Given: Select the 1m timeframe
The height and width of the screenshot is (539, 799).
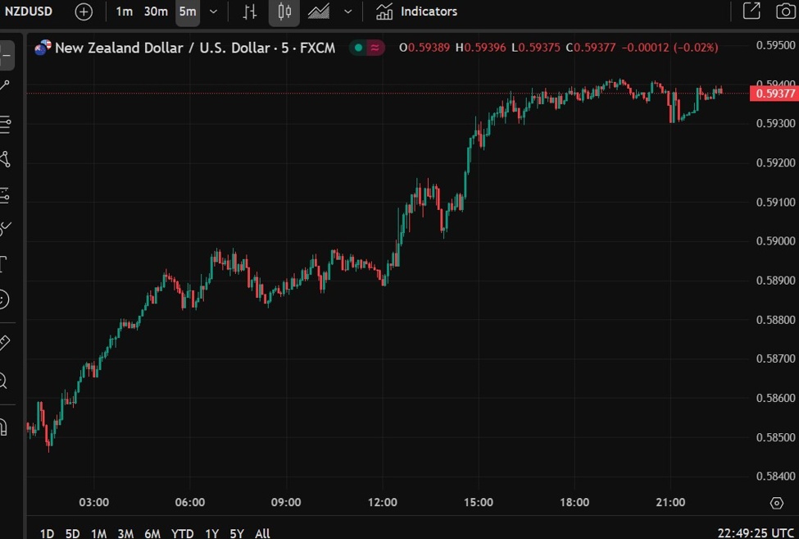Looking at the screenshot, I should tap(124, 11).
